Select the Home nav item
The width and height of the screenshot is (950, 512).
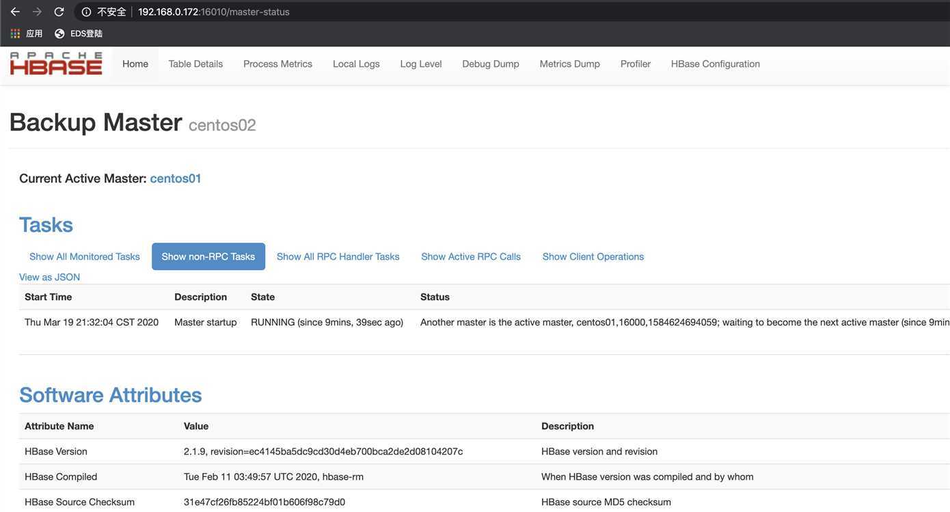tap(135, 64)
